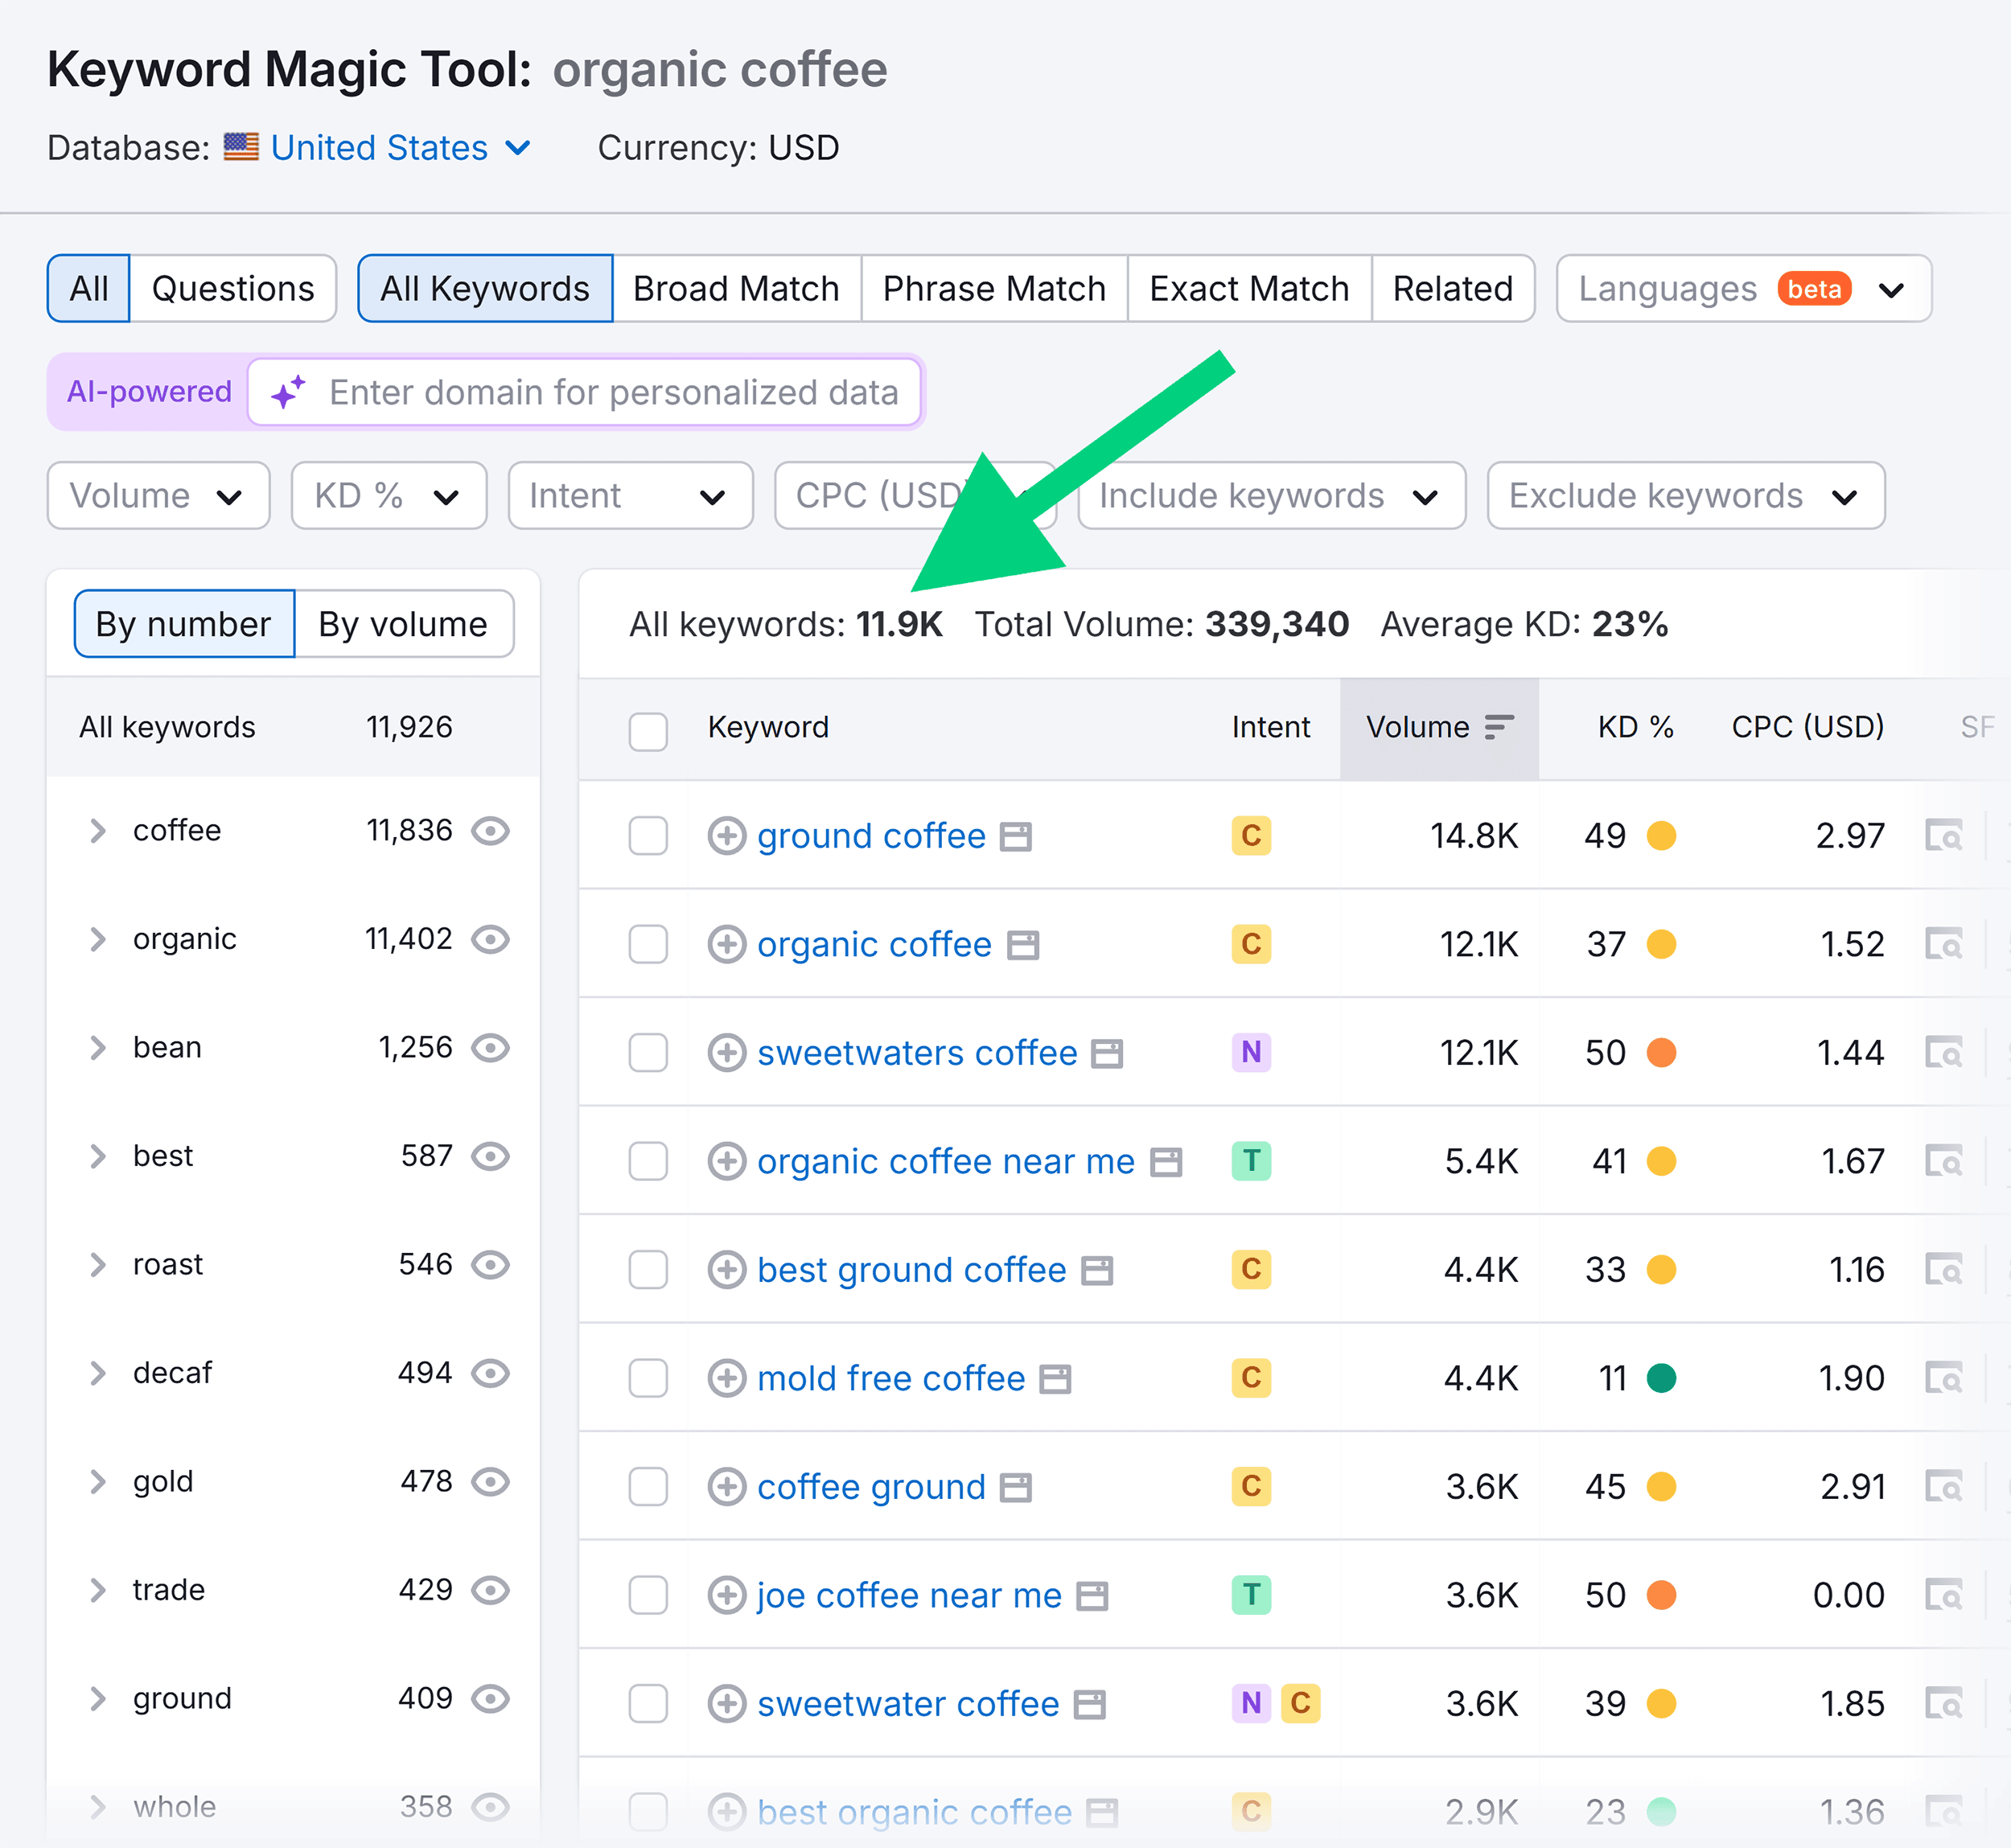Add 'ground coffee' keyword with plus icon
Screen dimensions: 2011x1848
point(726,835)
